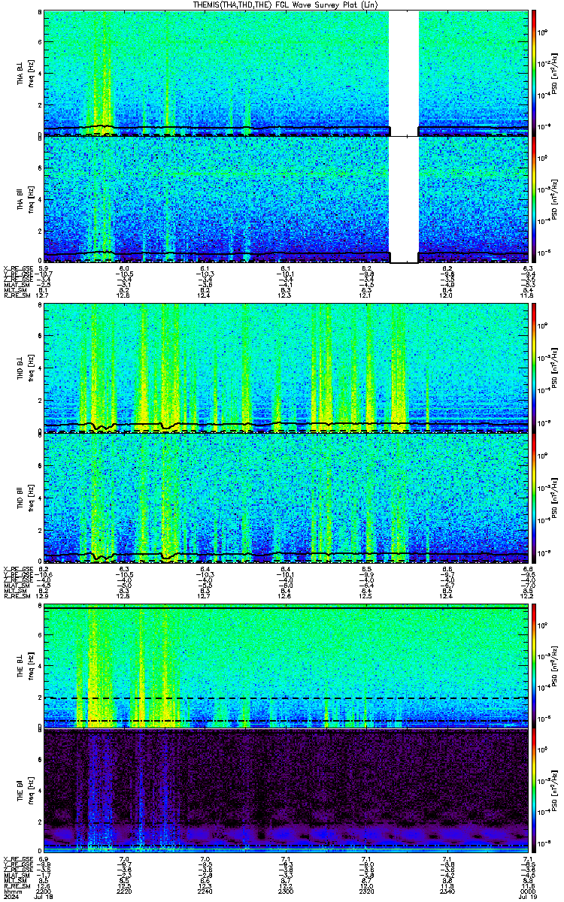Click the white data gap in THA B-parallel panel
This screenshot has height=902, width=564.
404,199
